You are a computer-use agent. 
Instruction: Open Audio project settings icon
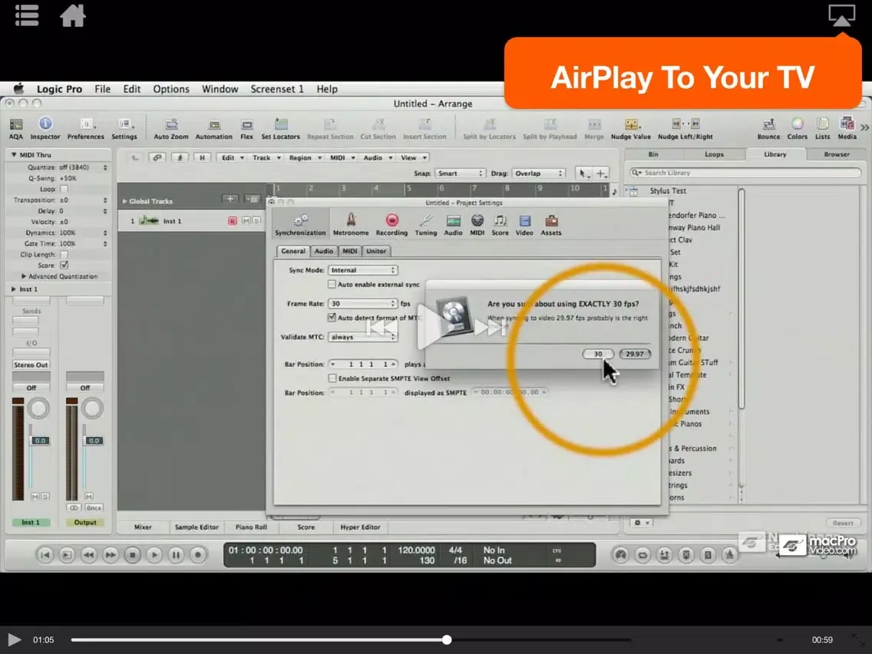tap(453, 225)
